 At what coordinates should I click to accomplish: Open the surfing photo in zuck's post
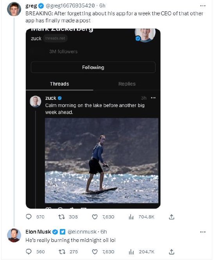pos(102,160)
